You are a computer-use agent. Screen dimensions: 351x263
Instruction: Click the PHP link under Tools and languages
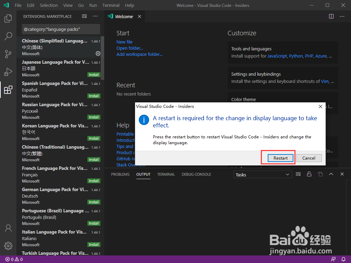309,56
